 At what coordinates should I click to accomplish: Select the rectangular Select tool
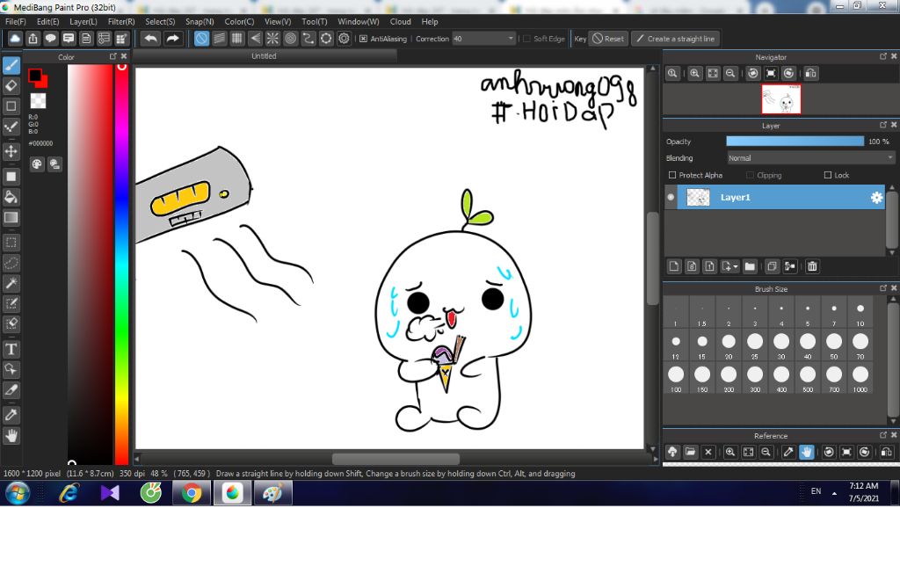click(11, 243)
